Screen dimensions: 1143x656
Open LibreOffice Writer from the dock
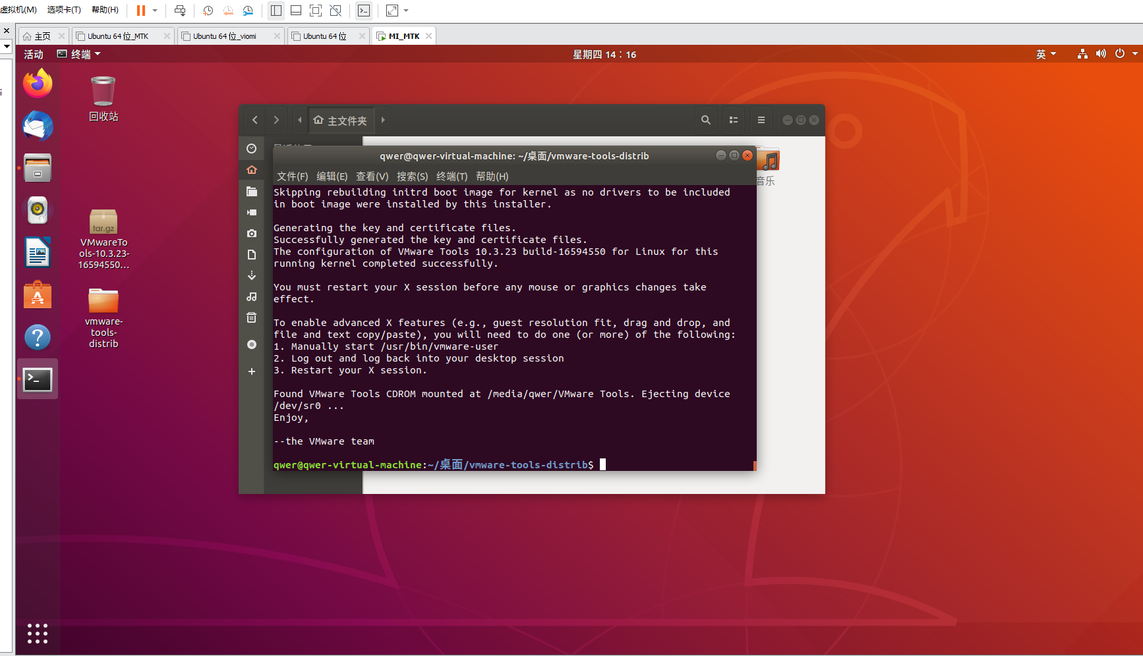click(x=38, y=253)
